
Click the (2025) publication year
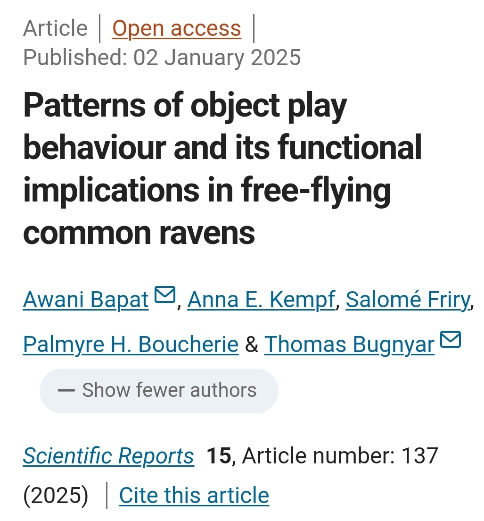(56, 496)
